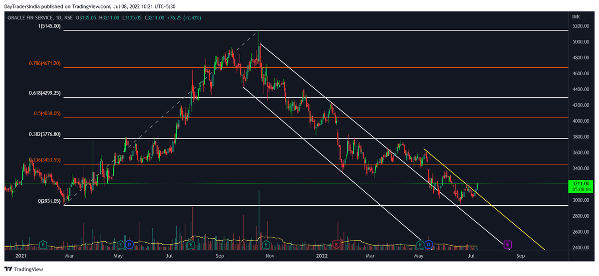Click the 4600.00 price axis label

[581, 74]
